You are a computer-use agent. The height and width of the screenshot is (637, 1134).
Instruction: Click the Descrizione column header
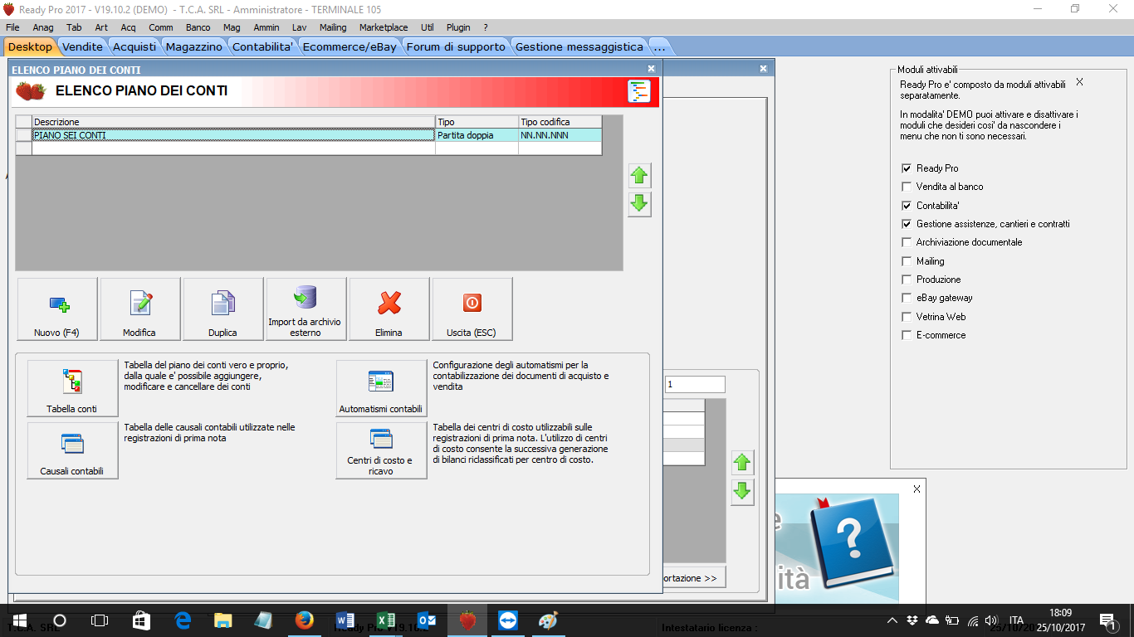pos(233,122)
